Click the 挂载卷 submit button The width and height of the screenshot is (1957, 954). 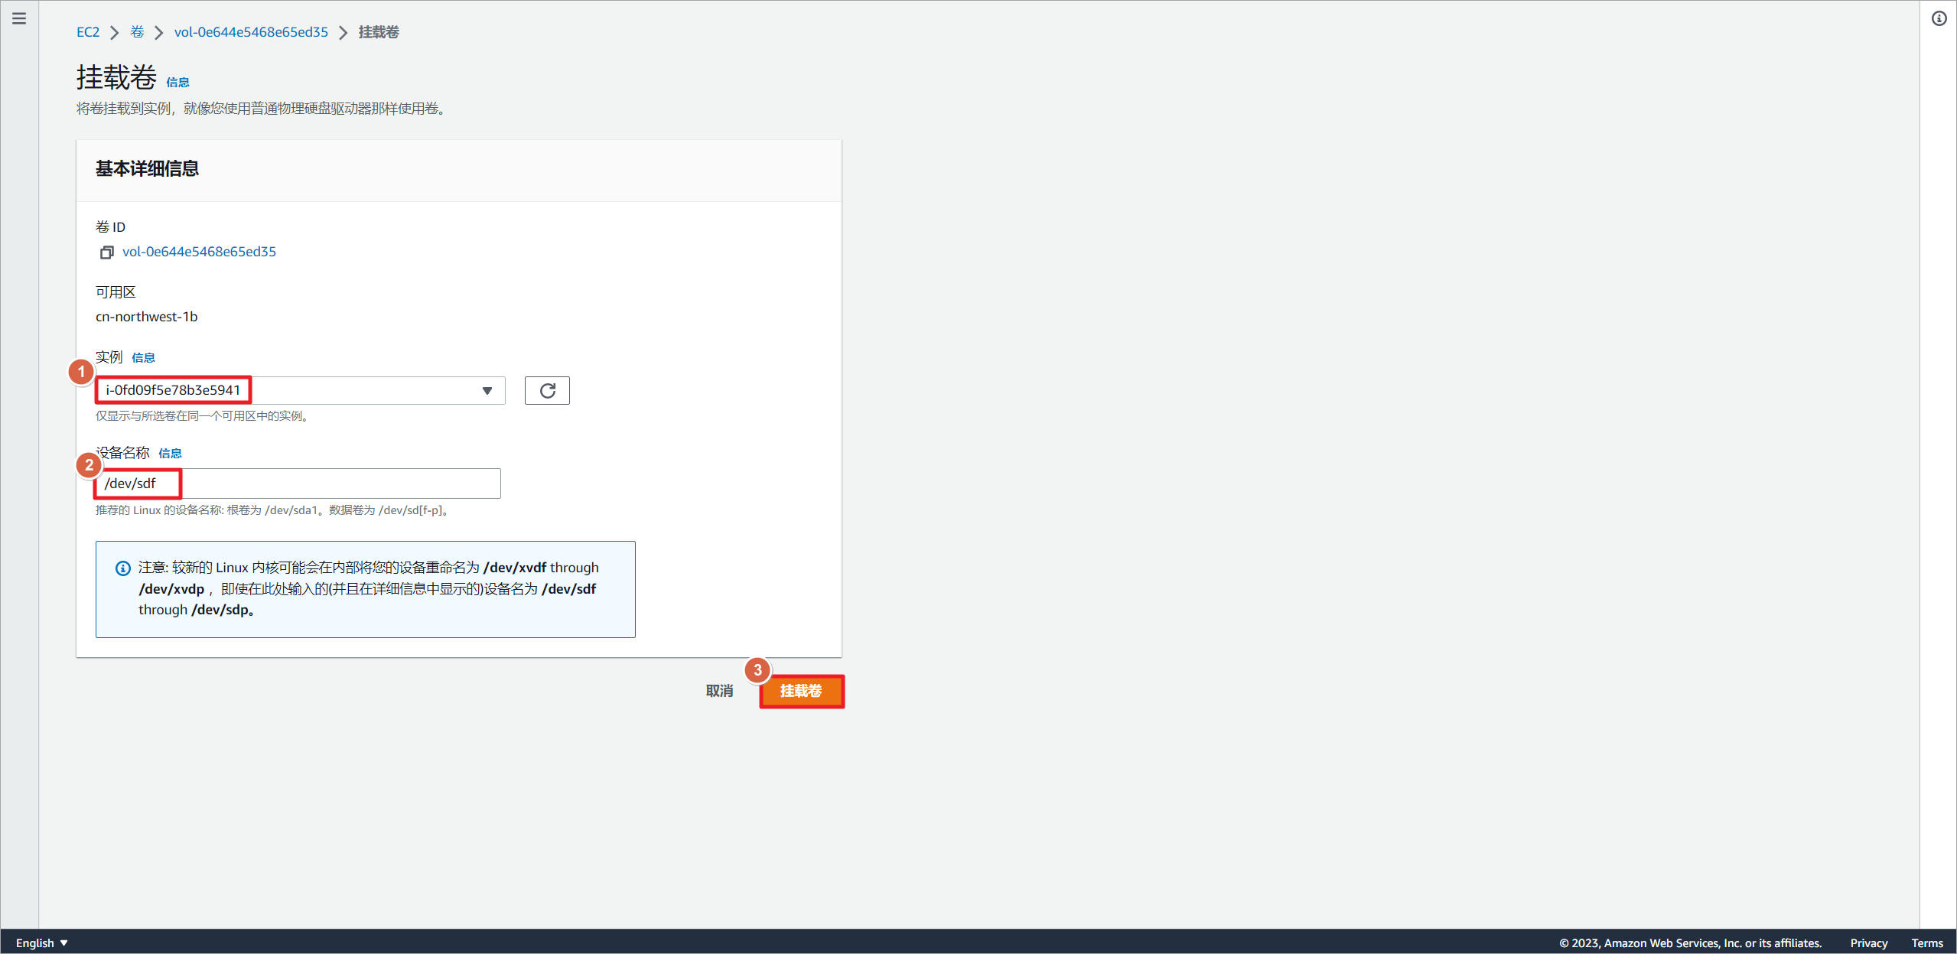[803, 692]
